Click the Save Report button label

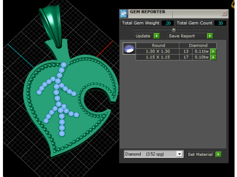pyautogui.click(x=182, y=36)
